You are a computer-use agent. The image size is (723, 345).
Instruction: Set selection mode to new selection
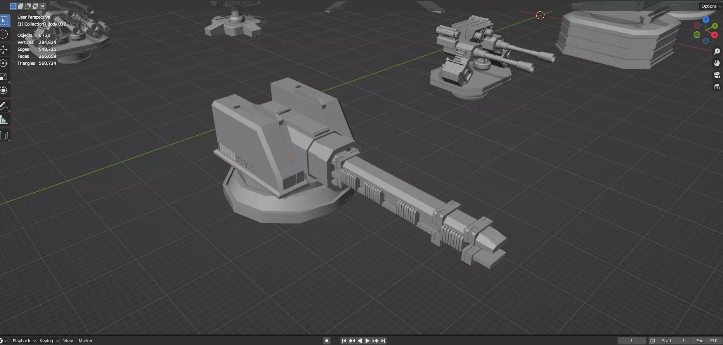tap(13, 6)
